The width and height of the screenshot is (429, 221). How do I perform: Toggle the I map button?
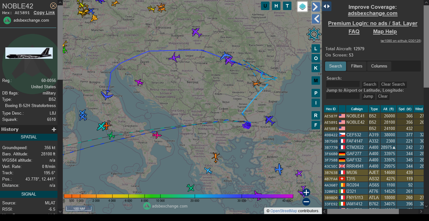click(316, 103)
